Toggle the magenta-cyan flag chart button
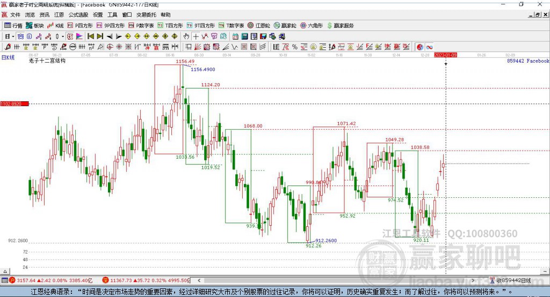The height and width of the screenshot is (297, 550). coord(79,36)
